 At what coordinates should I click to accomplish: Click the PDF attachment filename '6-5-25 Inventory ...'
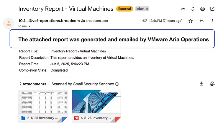(96, 118)
